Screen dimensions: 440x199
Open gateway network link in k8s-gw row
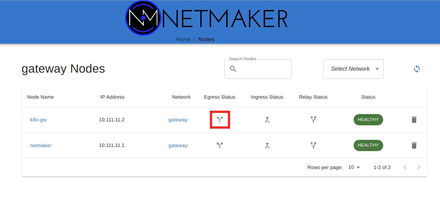[178, 120]
